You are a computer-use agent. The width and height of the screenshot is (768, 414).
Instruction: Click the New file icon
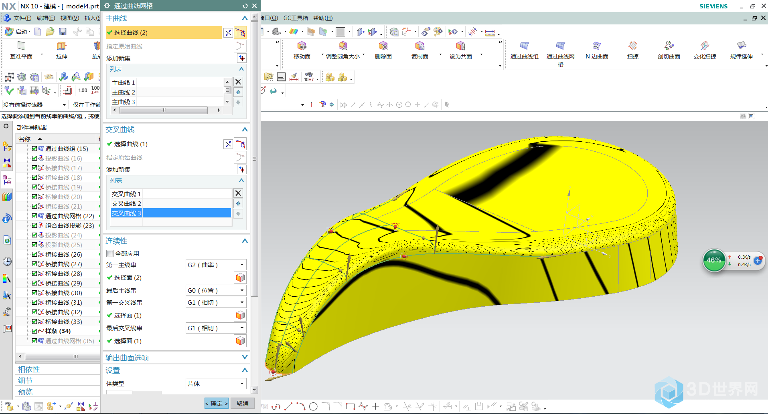tap(38, 32)
